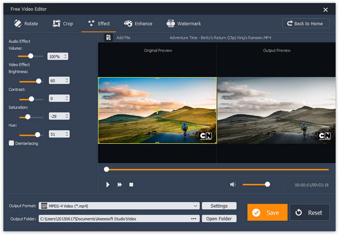Select the Effect tab
339x235 pixels.
click(x=99, y=24)
